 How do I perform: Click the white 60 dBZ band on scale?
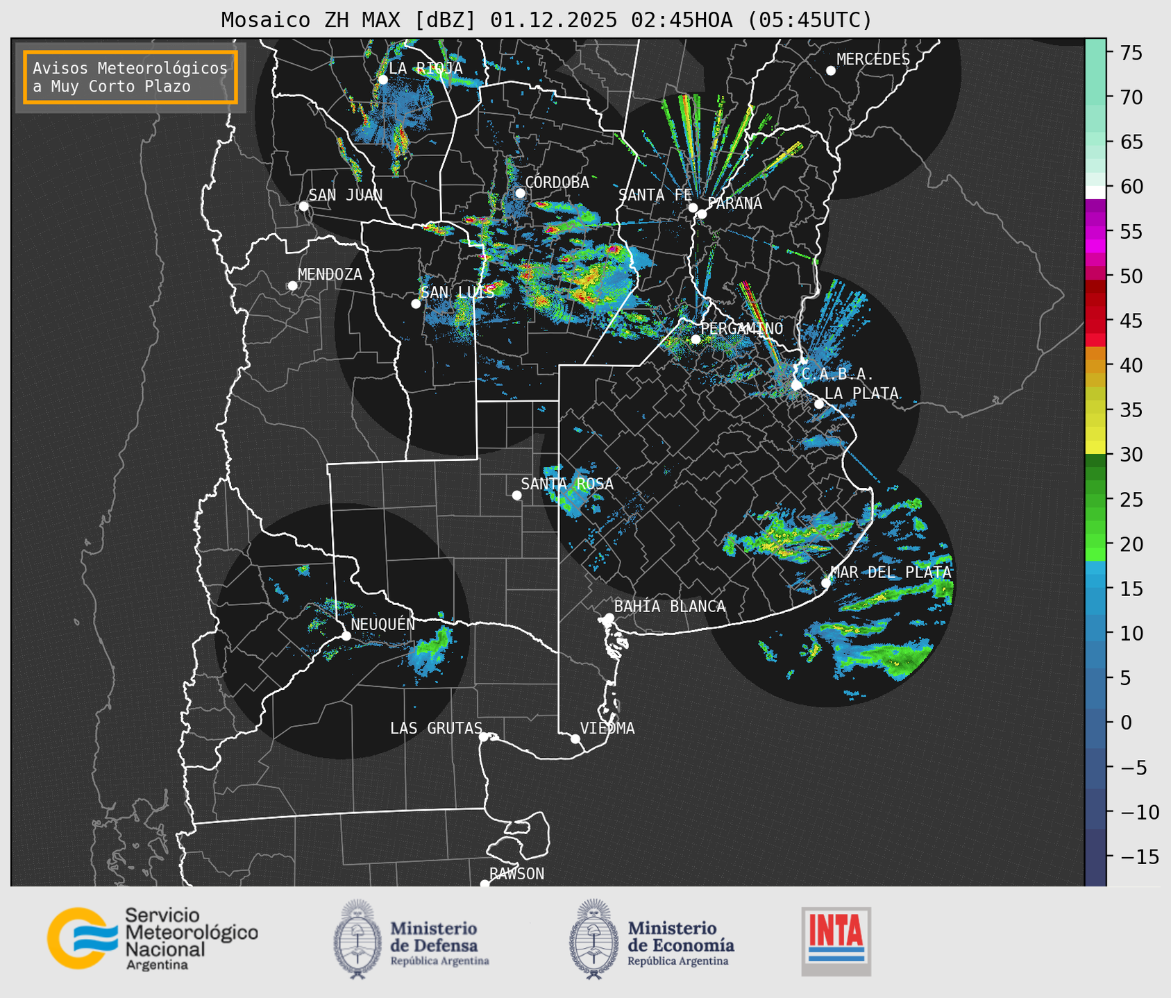[x=1095, y=192]
